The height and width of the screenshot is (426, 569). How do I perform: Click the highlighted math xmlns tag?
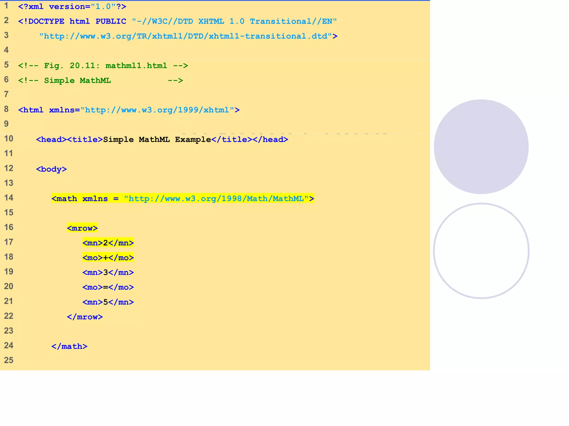click(183, 199)
